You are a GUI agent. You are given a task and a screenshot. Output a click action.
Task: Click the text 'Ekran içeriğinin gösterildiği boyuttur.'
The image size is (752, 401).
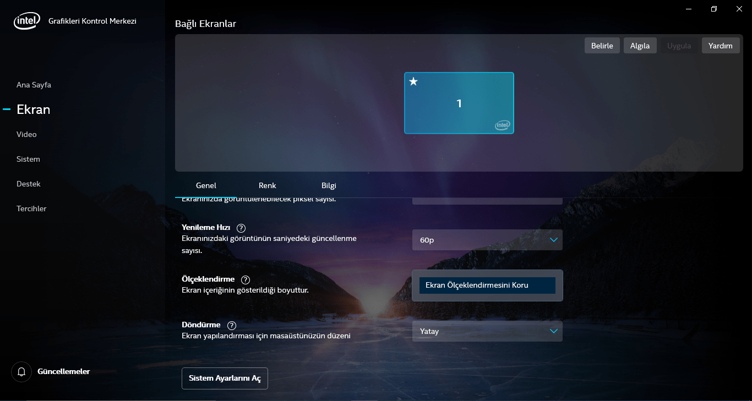tap(245, 290)
